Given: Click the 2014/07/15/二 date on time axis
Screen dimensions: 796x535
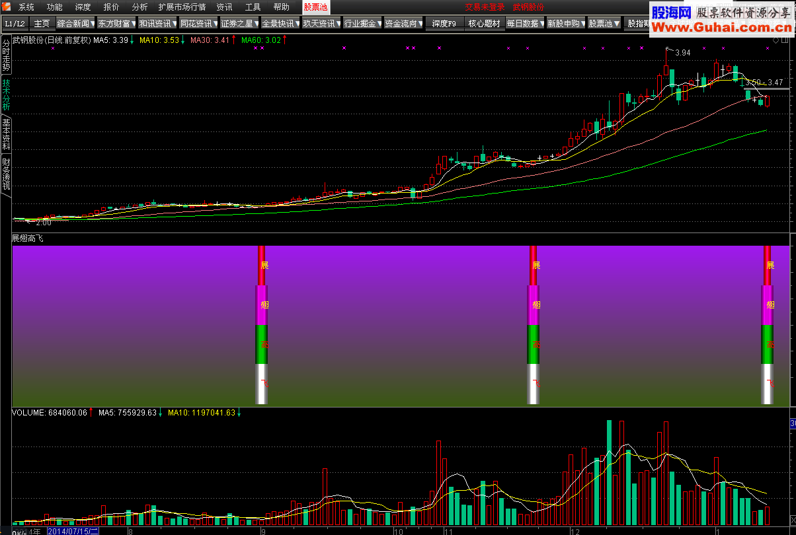Looking at the screenshot, I should (74, 530).
